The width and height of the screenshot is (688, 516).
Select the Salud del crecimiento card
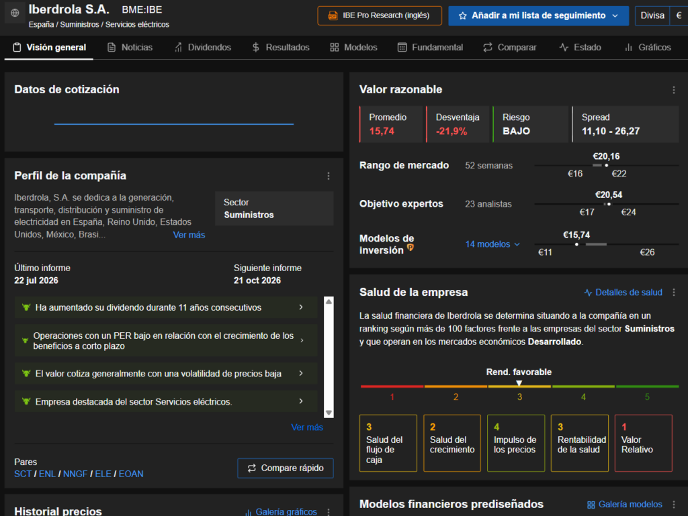click(x=452, y=444)
